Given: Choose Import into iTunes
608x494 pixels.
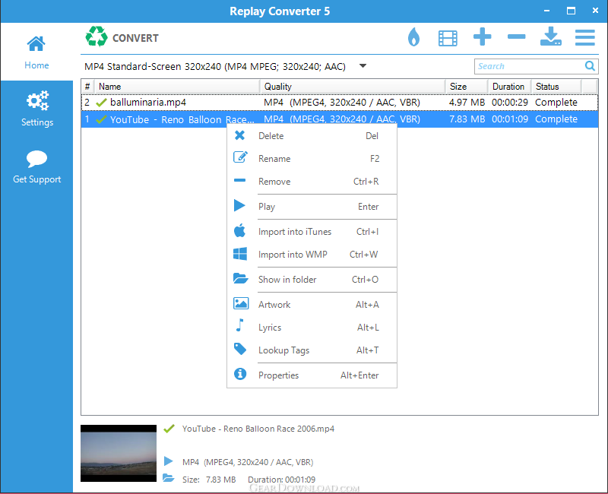Looking at the screenshot, I should [312, 232].
